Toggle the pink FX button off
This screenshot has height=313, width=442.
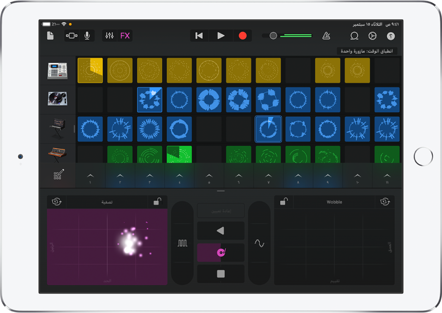[x=125, y=36]
